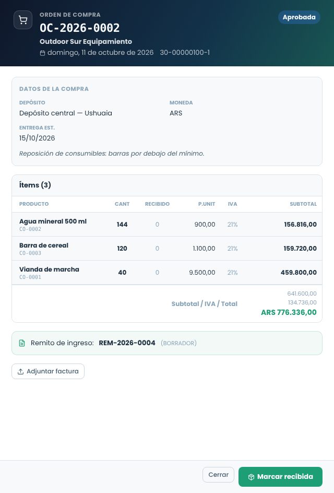Close the dialog with Cerrar
Screen dimensions: 334x493
(x=218, y=475)
